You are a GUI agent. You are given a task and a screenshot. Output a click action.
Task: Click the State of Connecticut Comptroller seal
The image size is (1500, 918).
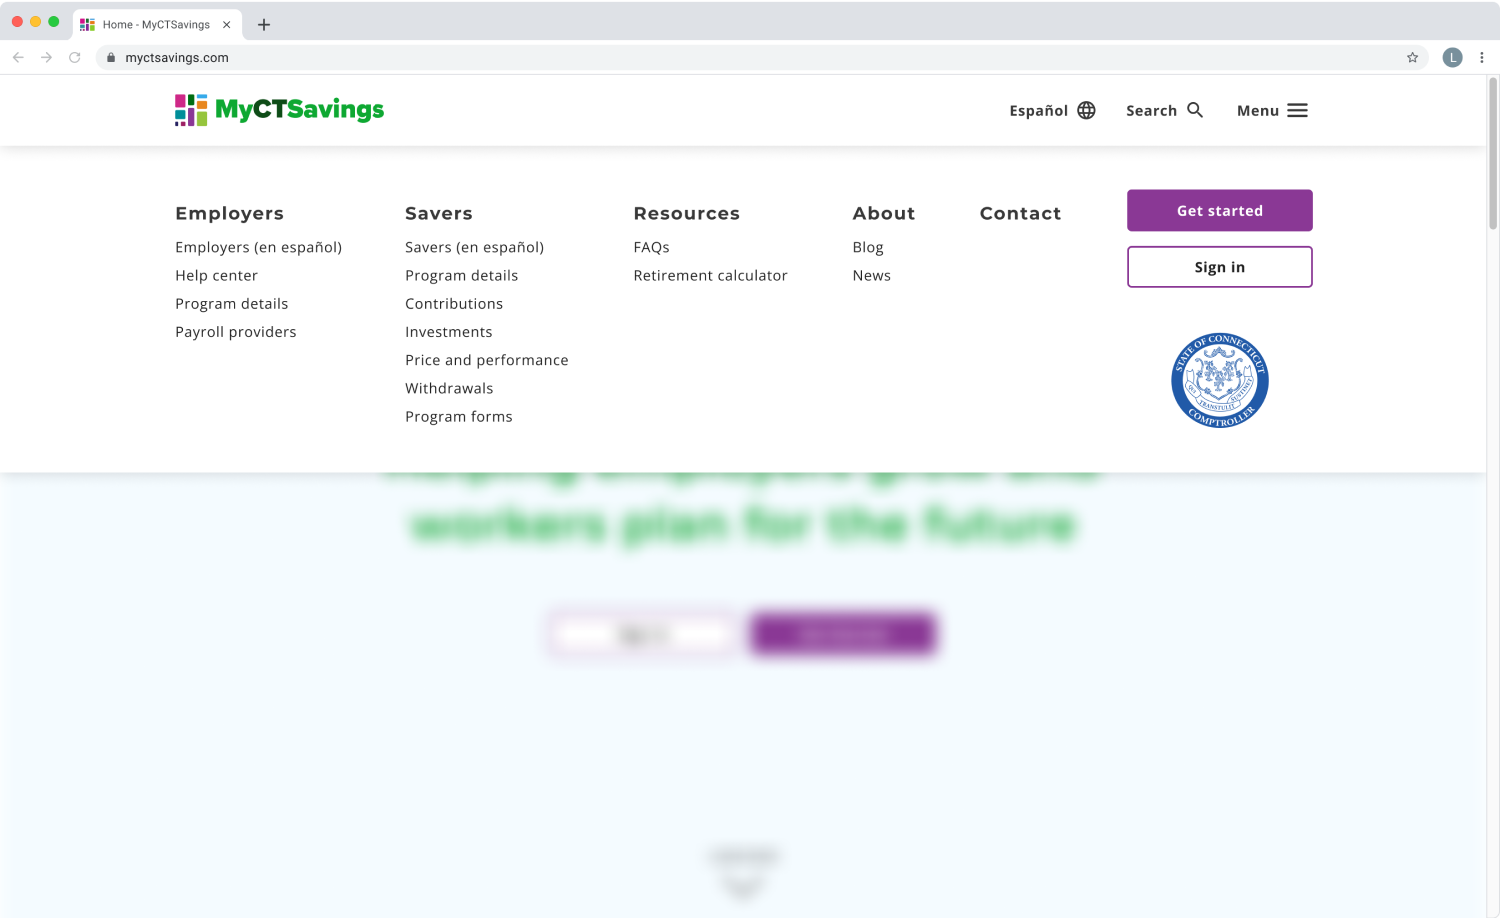tap(1219, 380)
